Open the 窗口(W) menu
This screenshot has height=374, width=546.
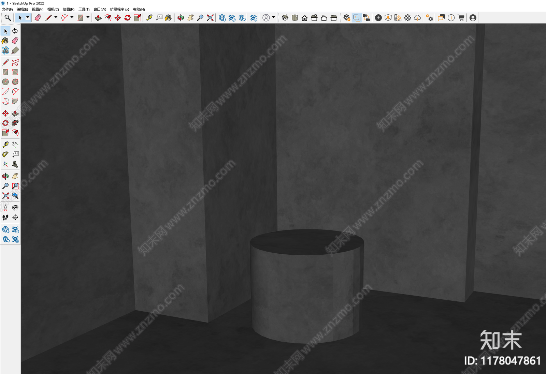(100, 9)
